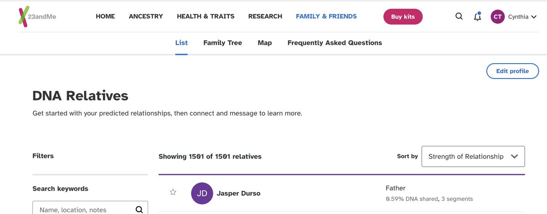The image size is (547, 214).
Task: Click the Filters heading
Action: click(43, 156)
